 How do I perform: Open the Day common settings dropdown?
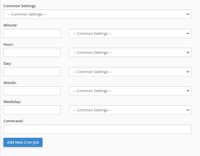pyautogui.click(x=130, y=72)
